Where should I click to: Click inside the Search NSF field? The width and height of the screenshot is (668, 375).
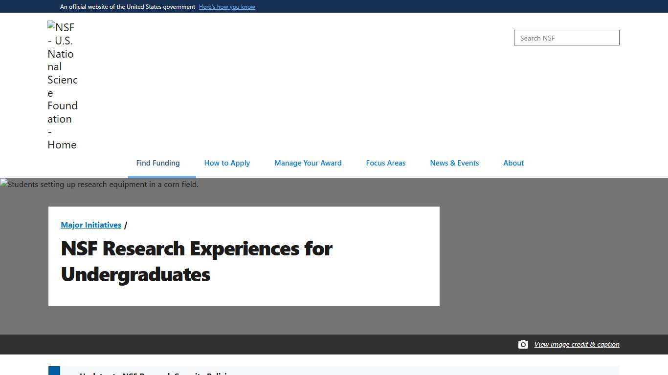[x=566, y=38]
